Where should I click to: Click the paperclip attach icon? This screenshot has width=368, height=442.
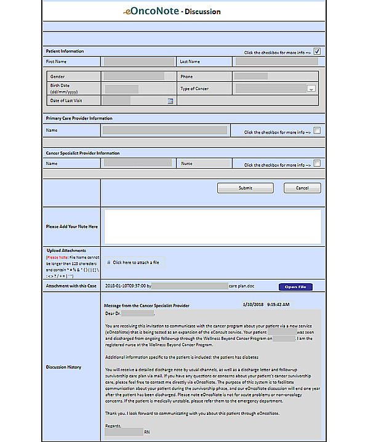click(108, 262)
